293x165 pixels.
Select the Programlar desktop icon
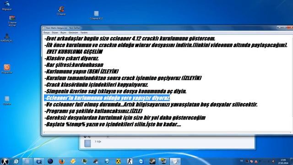pyautogui.click(x=7, y=69)
